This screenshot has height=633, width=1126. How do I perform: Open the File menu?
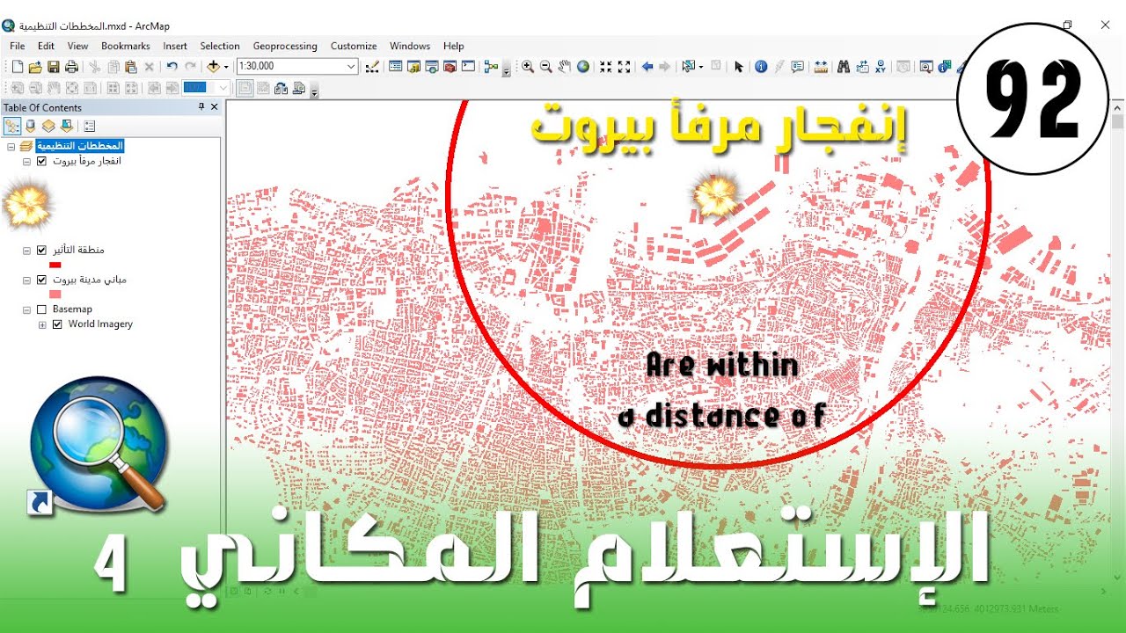coord(18,46)
